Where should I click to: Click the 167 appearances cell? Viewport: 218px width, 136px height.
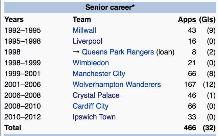pyautogui.click(x=190, y=85)
